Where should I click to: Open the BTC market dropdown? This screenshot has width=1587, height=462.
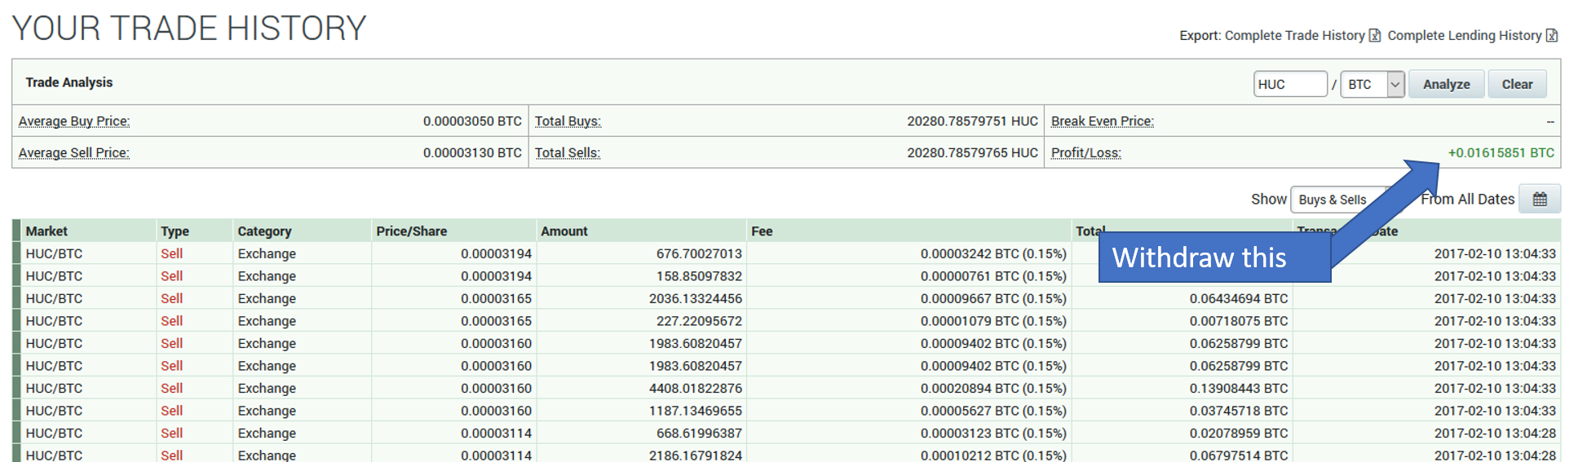click(x=1373, y=84)
